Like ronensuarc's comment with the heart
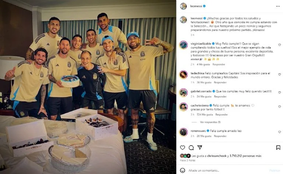Image resolution: width=283 pixels, height=174 pixels. (279, 132)
